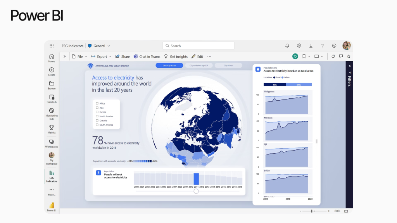Open settings gear in top bar

click(299, 46)
